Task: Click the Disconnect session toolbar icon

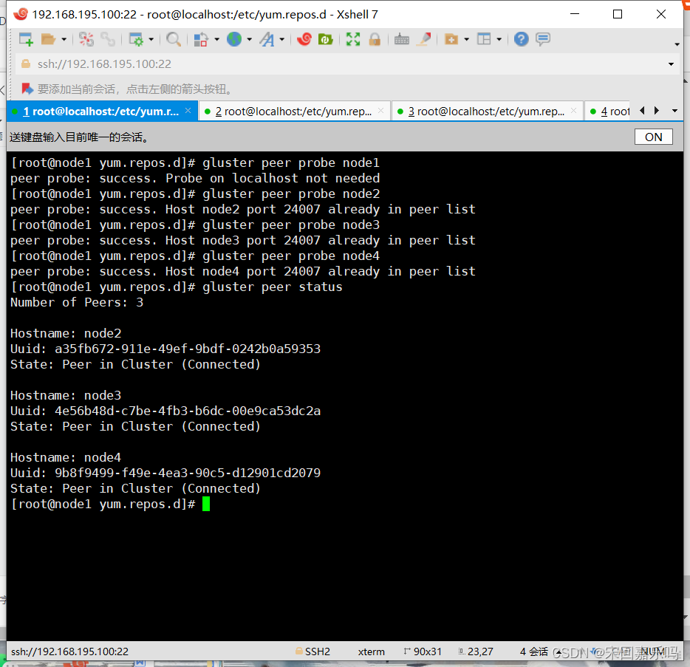Action: coord(86,40)
